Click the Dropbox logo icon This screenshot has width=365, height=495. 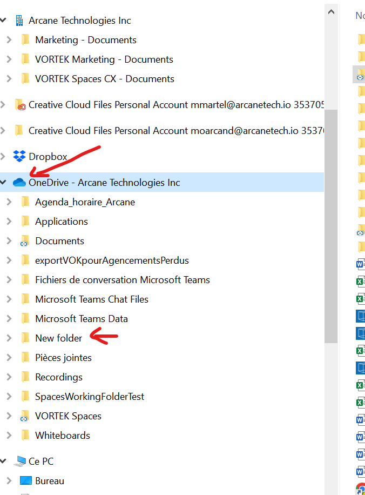[19, 157]
